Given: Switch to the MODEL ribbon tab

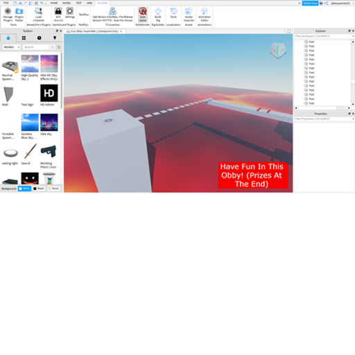Looking at the screenshot, I should tap(67, 3).
